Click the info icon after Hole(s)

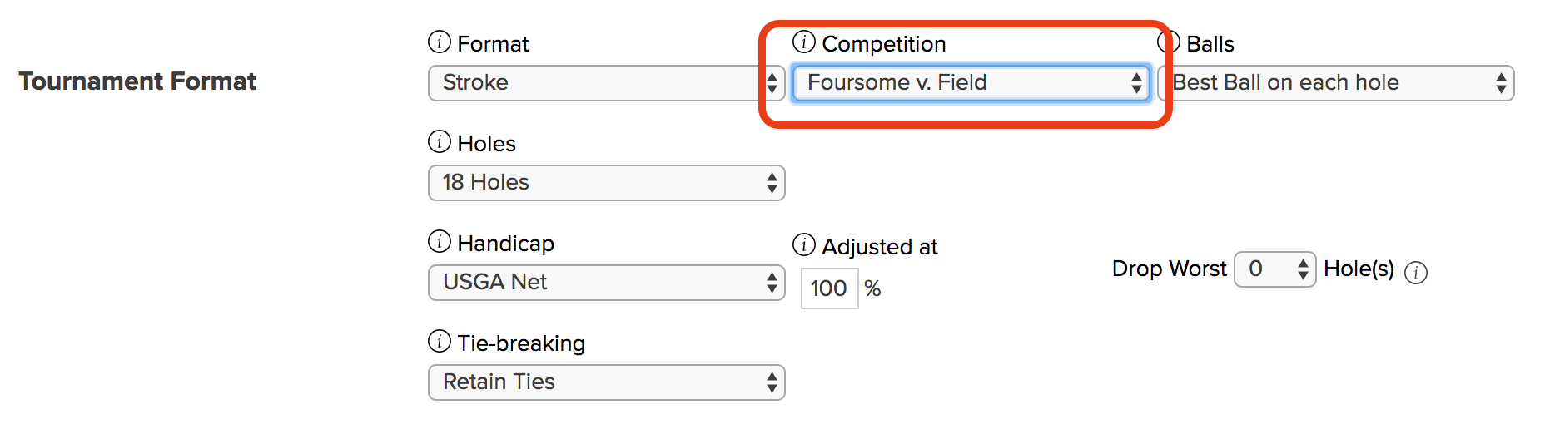(1416, 272)
